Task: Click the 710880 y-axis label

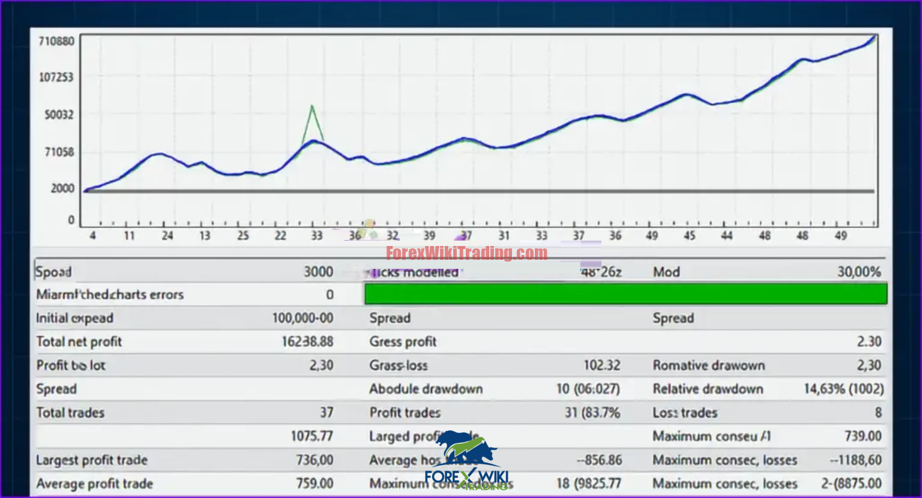Action: tap(56, 41)
